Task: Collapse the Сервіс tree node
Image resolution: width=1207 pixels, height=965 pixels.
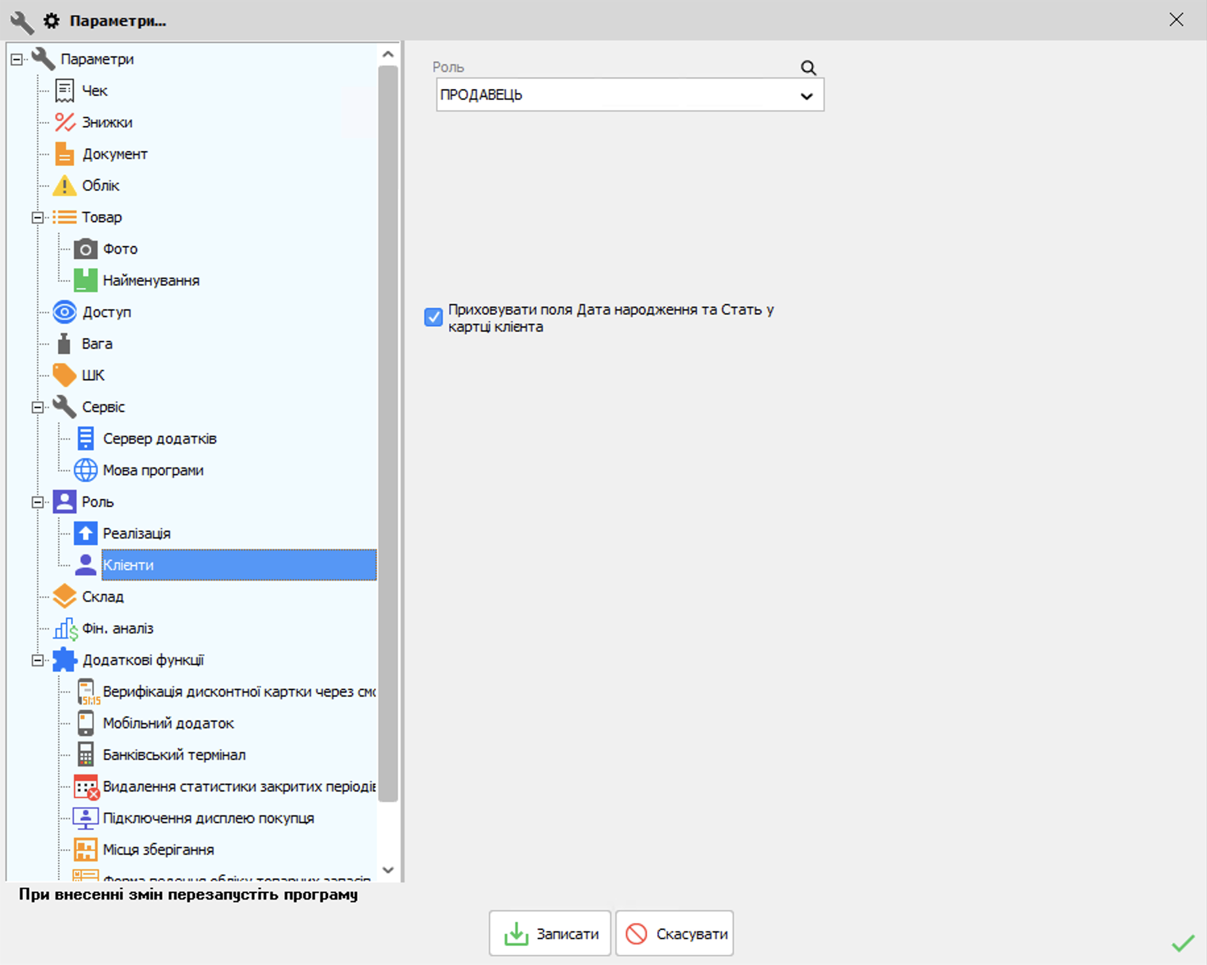Action: [38, 407]
